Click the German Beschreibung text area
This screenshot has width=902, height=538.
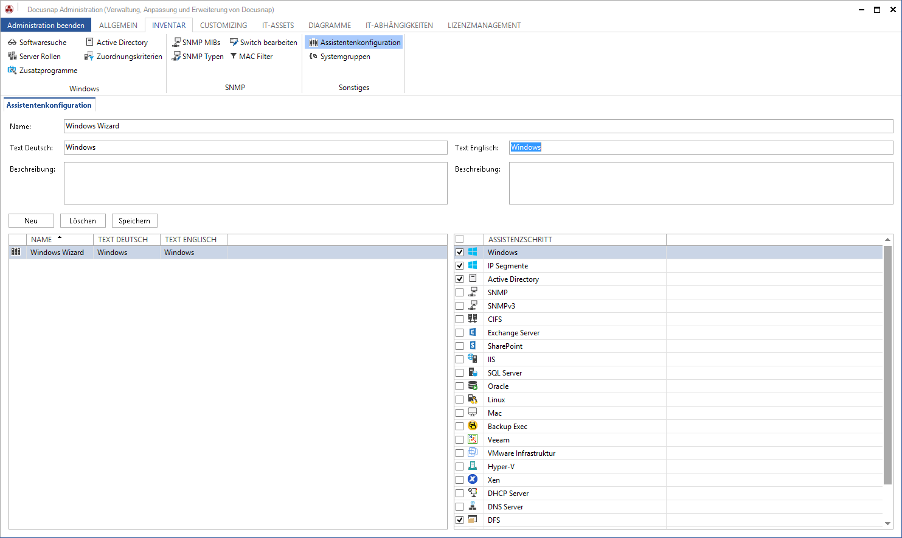click(x=255, y=183)
